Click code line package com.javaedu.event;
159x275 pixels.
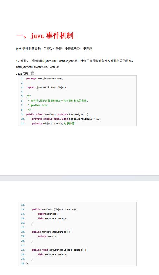45,78
